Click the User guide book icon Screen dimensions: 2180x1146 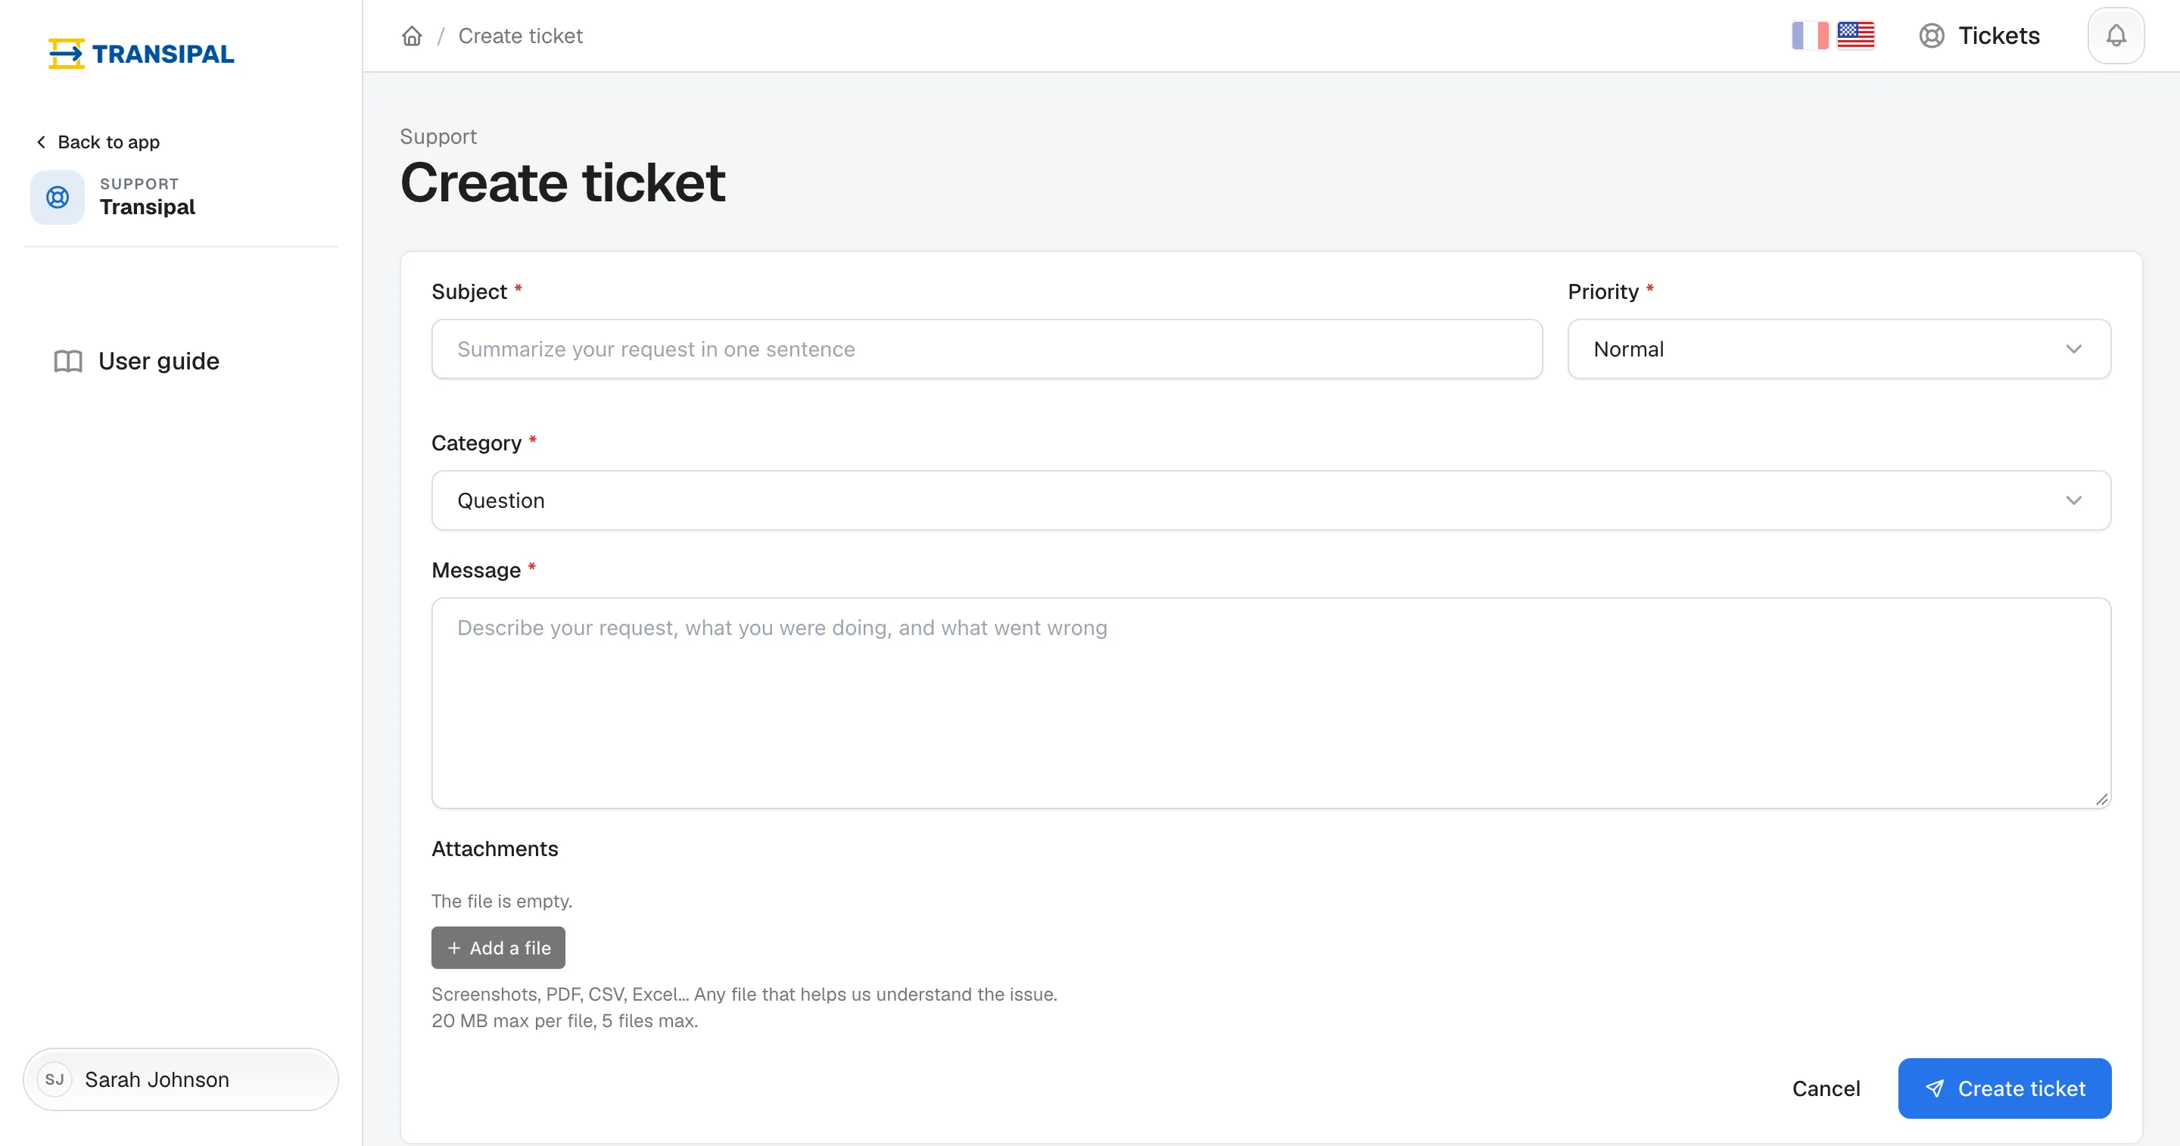click(x=67, y=361)
